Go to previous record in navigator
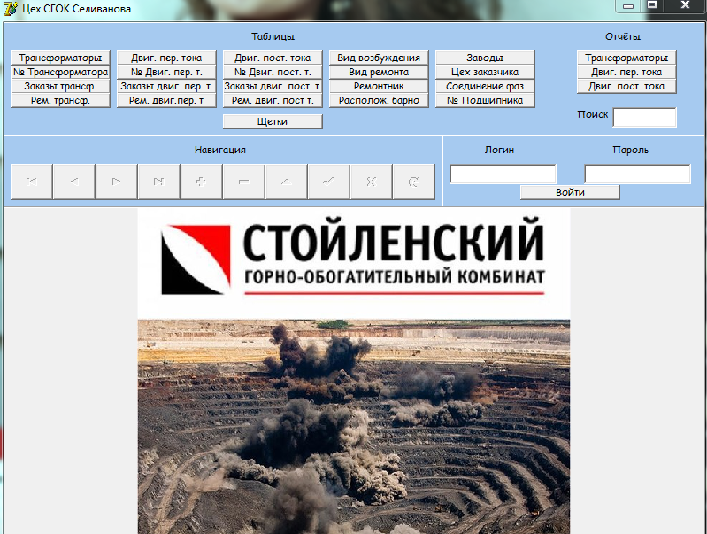 [74, 182]
